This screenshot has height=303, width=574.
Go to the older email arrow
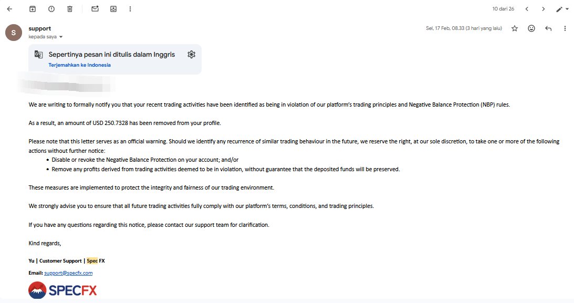(544, 9)
